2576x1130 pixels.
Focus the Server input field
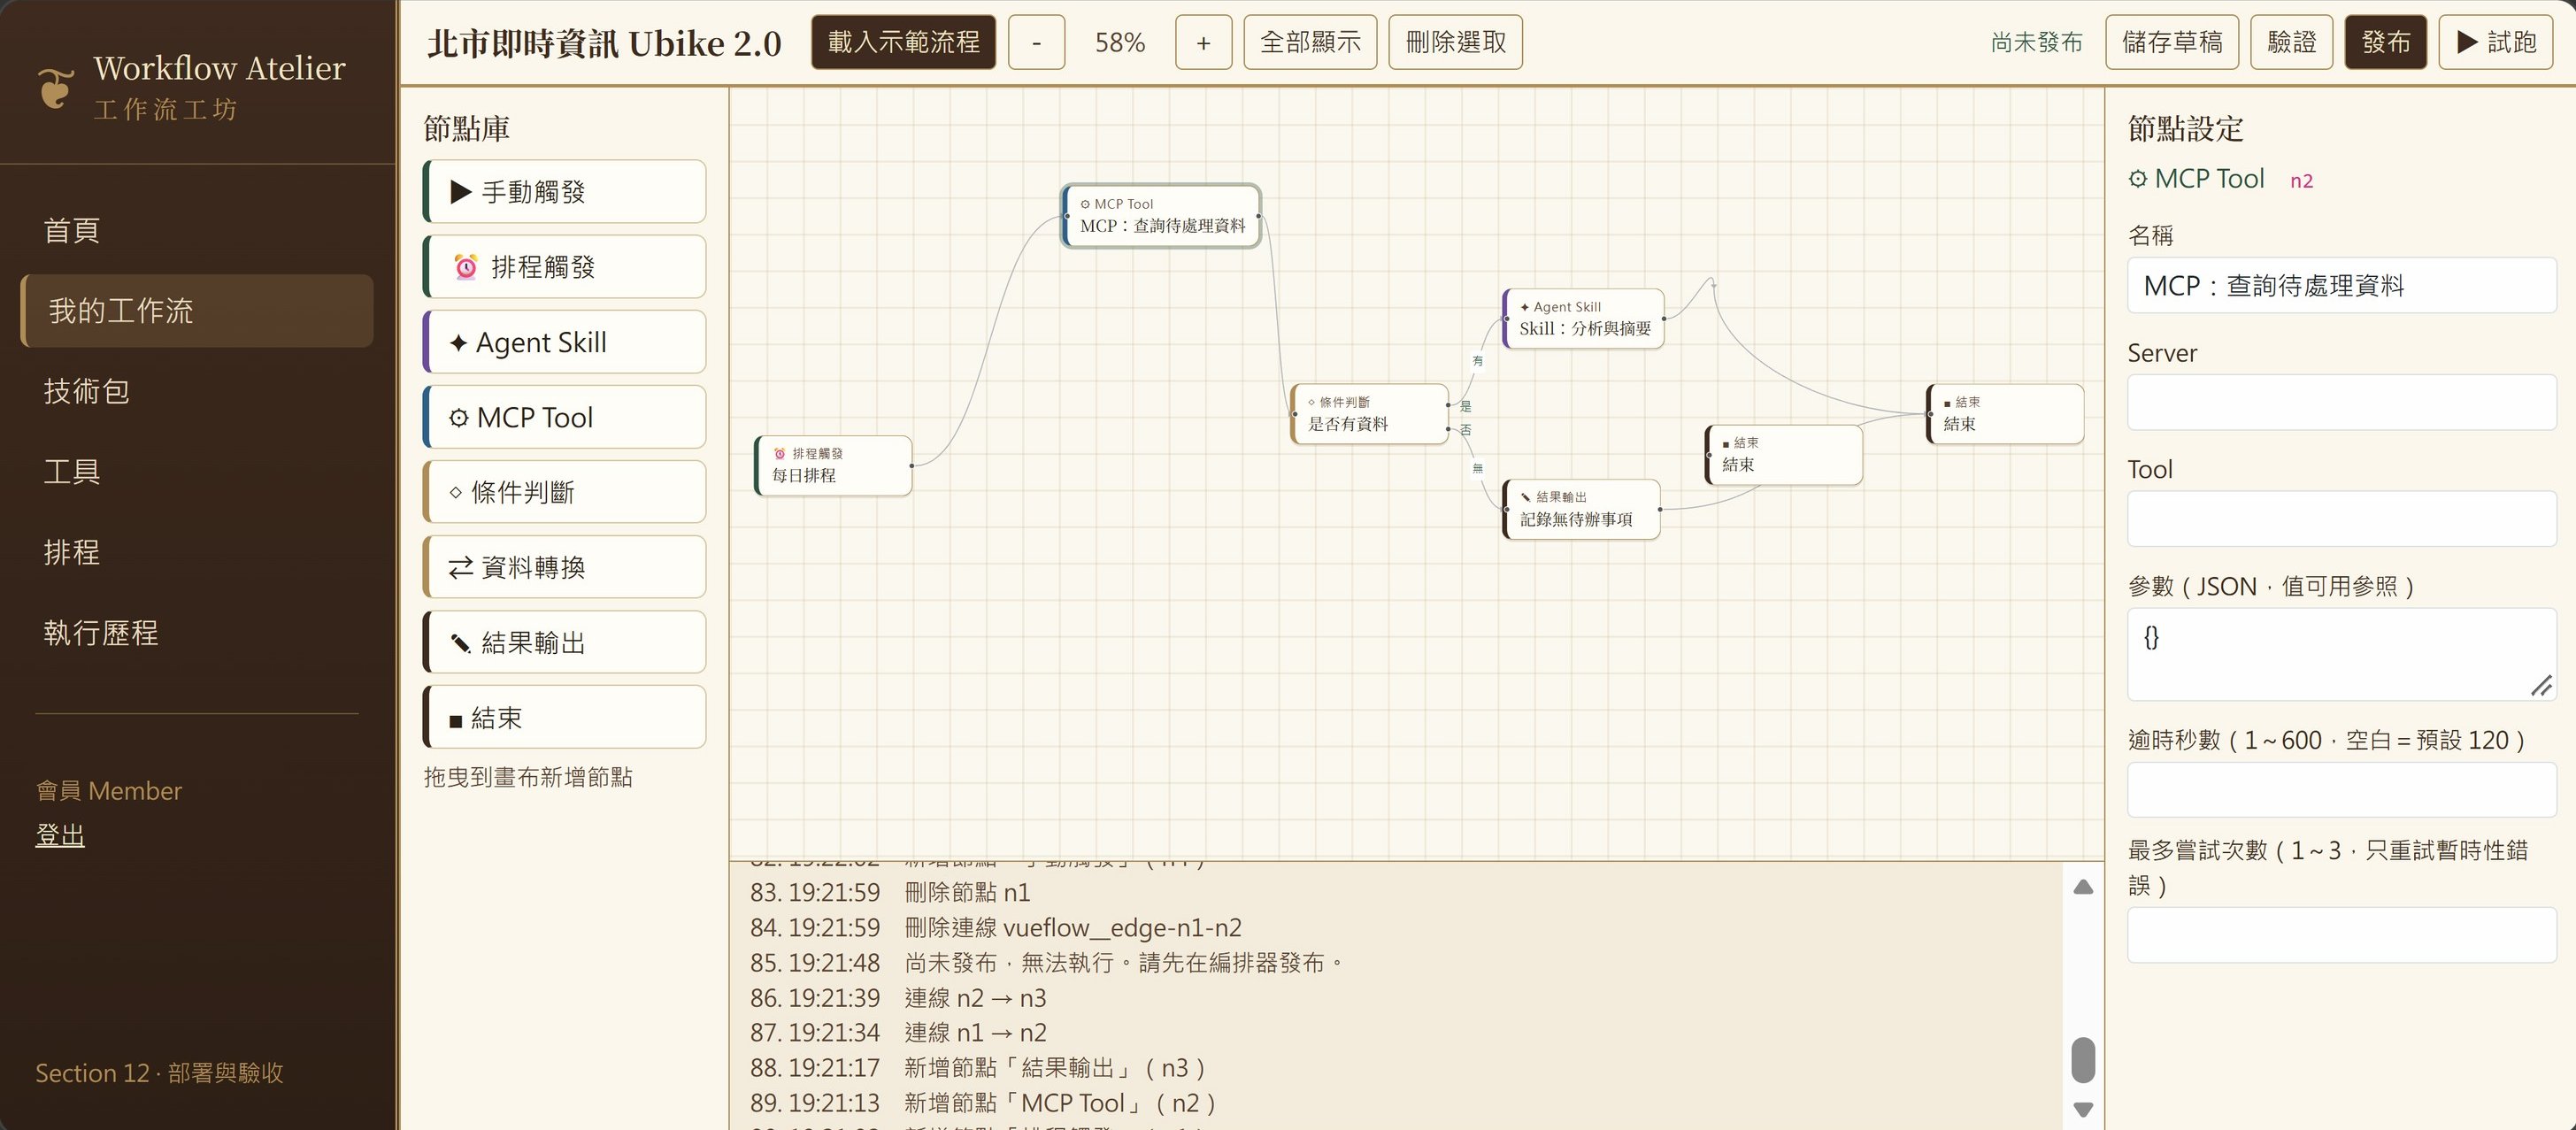point(2341,402)
